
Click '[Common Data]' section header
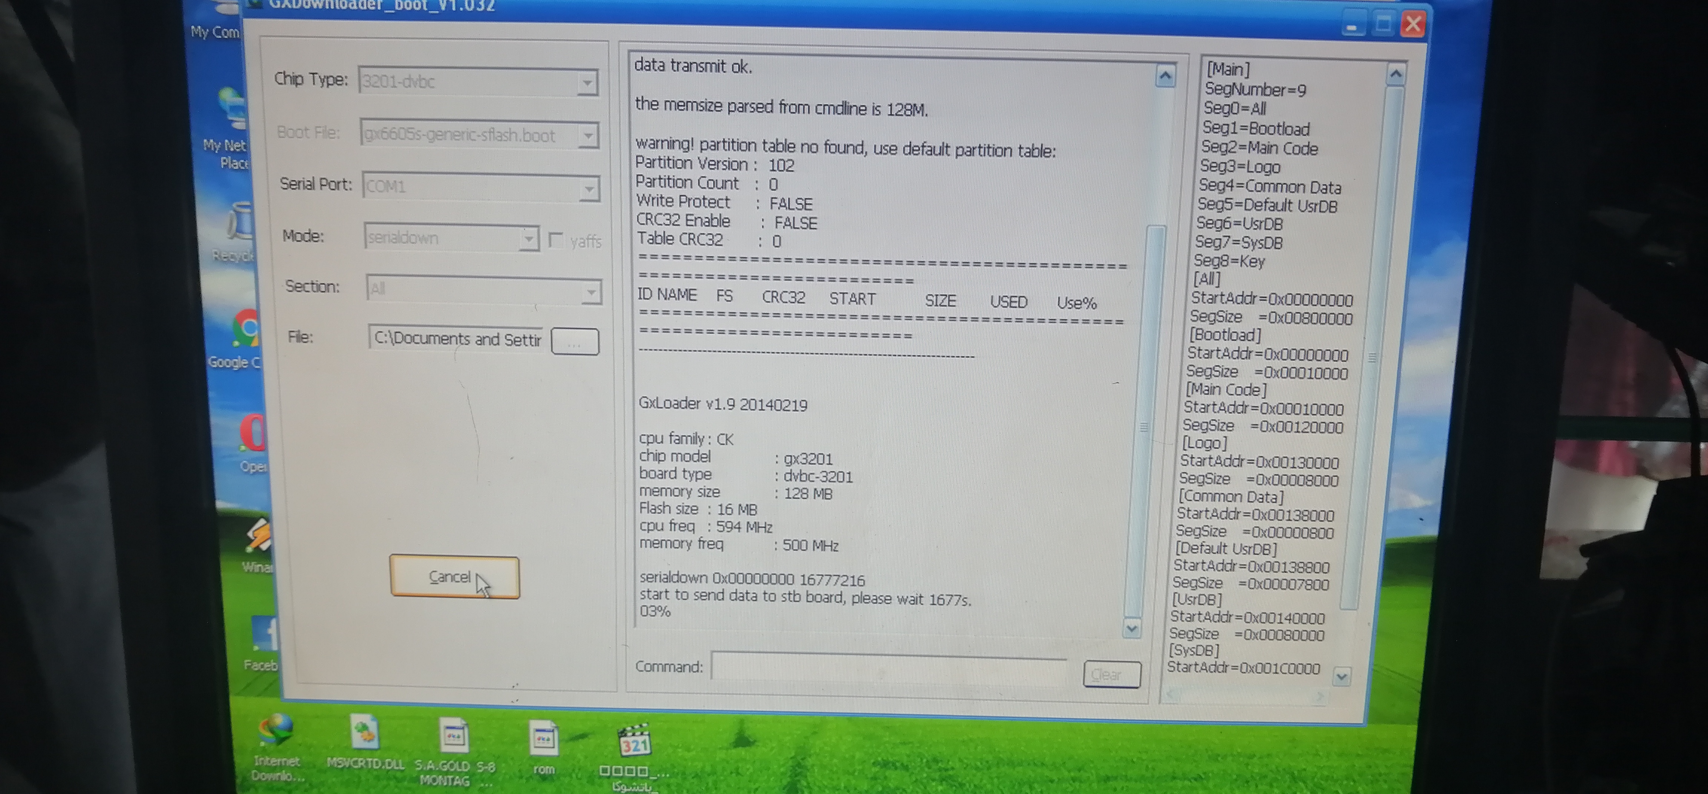pos(1231,497)
